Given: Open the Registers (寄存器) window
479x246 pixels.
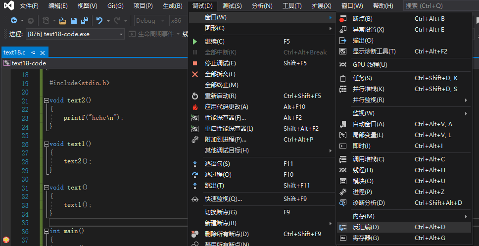Looking at the screenshot, I should pyautogui.click(x=404, y=238).
